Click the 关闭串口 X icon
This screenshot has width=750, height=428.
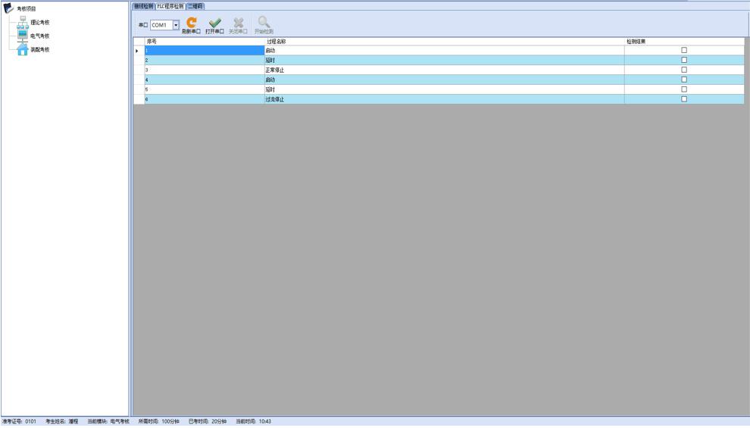tap(238, 23)
